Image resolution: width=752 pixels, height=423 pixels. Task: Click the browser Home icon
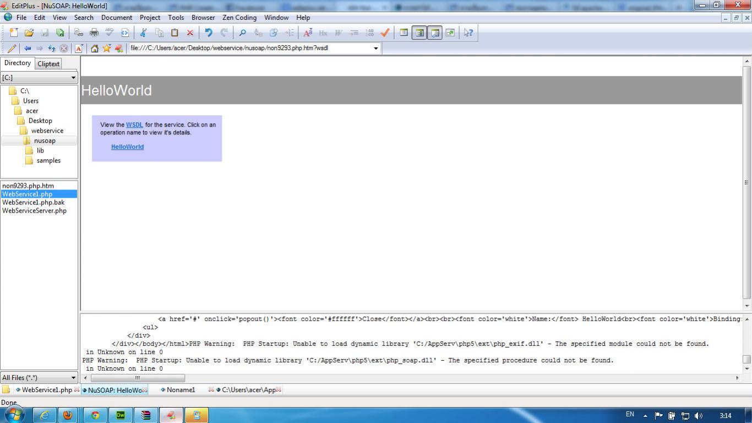tap(94, 48)
